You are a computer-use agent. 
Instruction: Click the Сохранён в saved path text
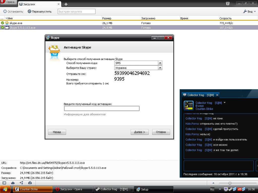[x=63, y=168]
